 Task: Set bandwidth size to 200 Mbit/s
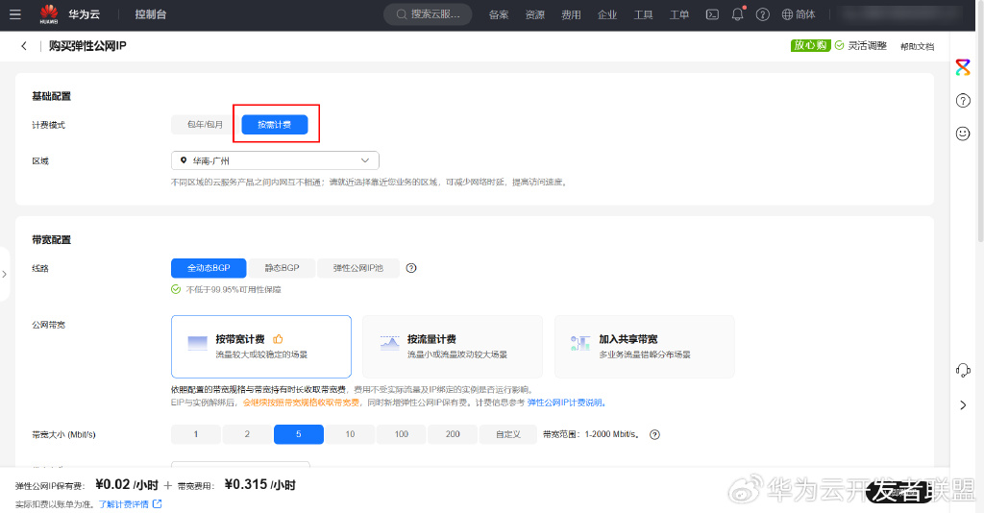[454, 434]
